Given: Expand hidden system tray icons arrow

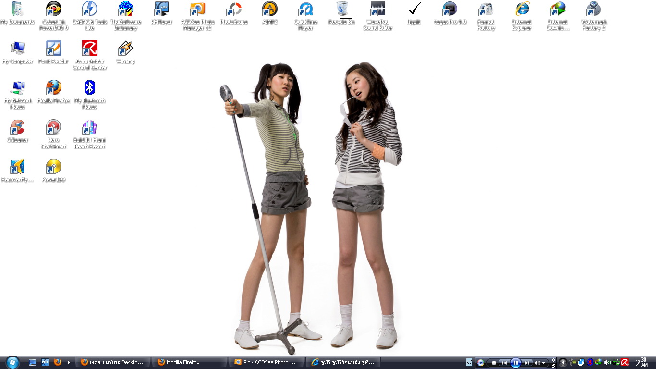Looking at the screenshot, I should (x=563, y=362).
